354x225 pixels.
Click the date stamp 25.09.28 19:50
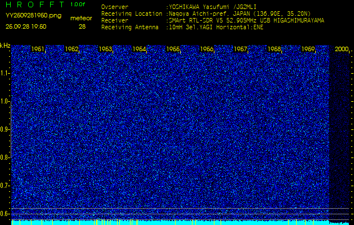pyautogui.click(x=26, y=26)
